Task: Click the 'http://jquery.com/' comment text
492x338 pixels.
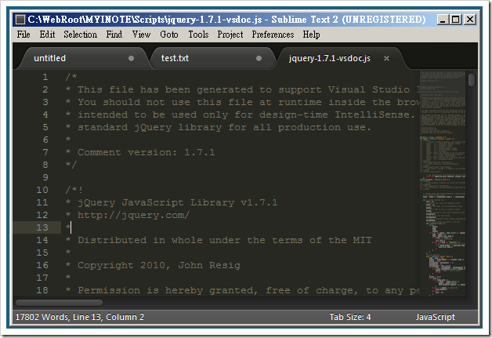Action: click(x=134, y=215)
